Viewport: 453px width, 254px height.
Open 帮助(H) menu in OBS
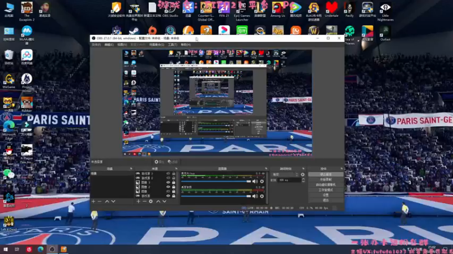coord(186,45)
